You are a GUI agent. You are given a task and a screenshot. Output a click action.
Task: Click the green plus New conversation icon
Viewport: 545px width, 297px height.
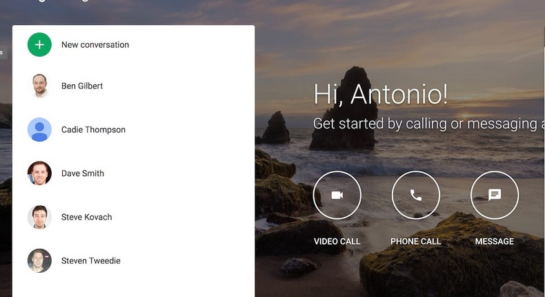point(39,45)
